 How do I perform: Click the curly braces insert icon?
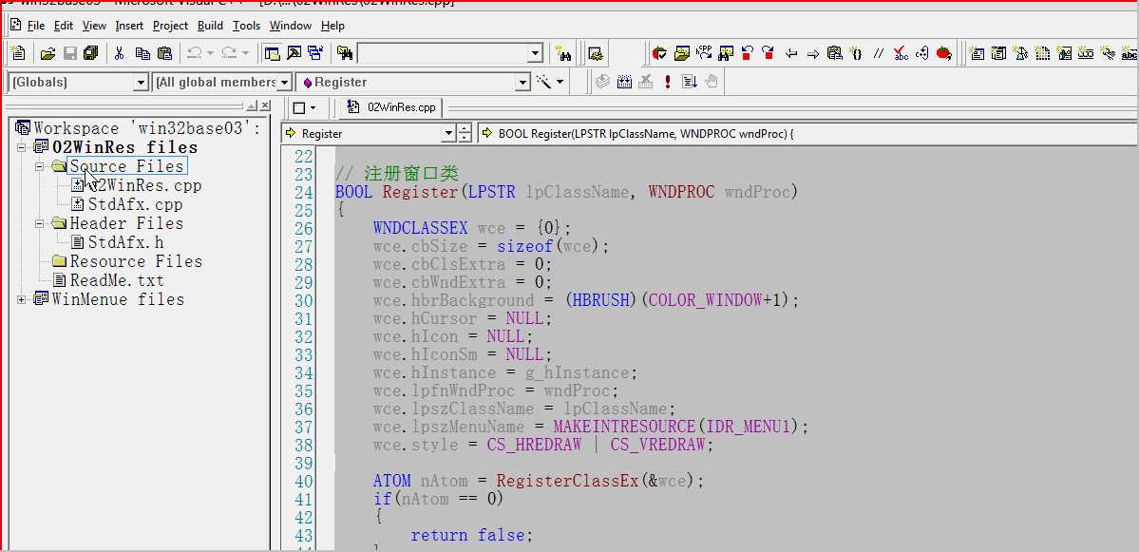click(x=857, y=53)
